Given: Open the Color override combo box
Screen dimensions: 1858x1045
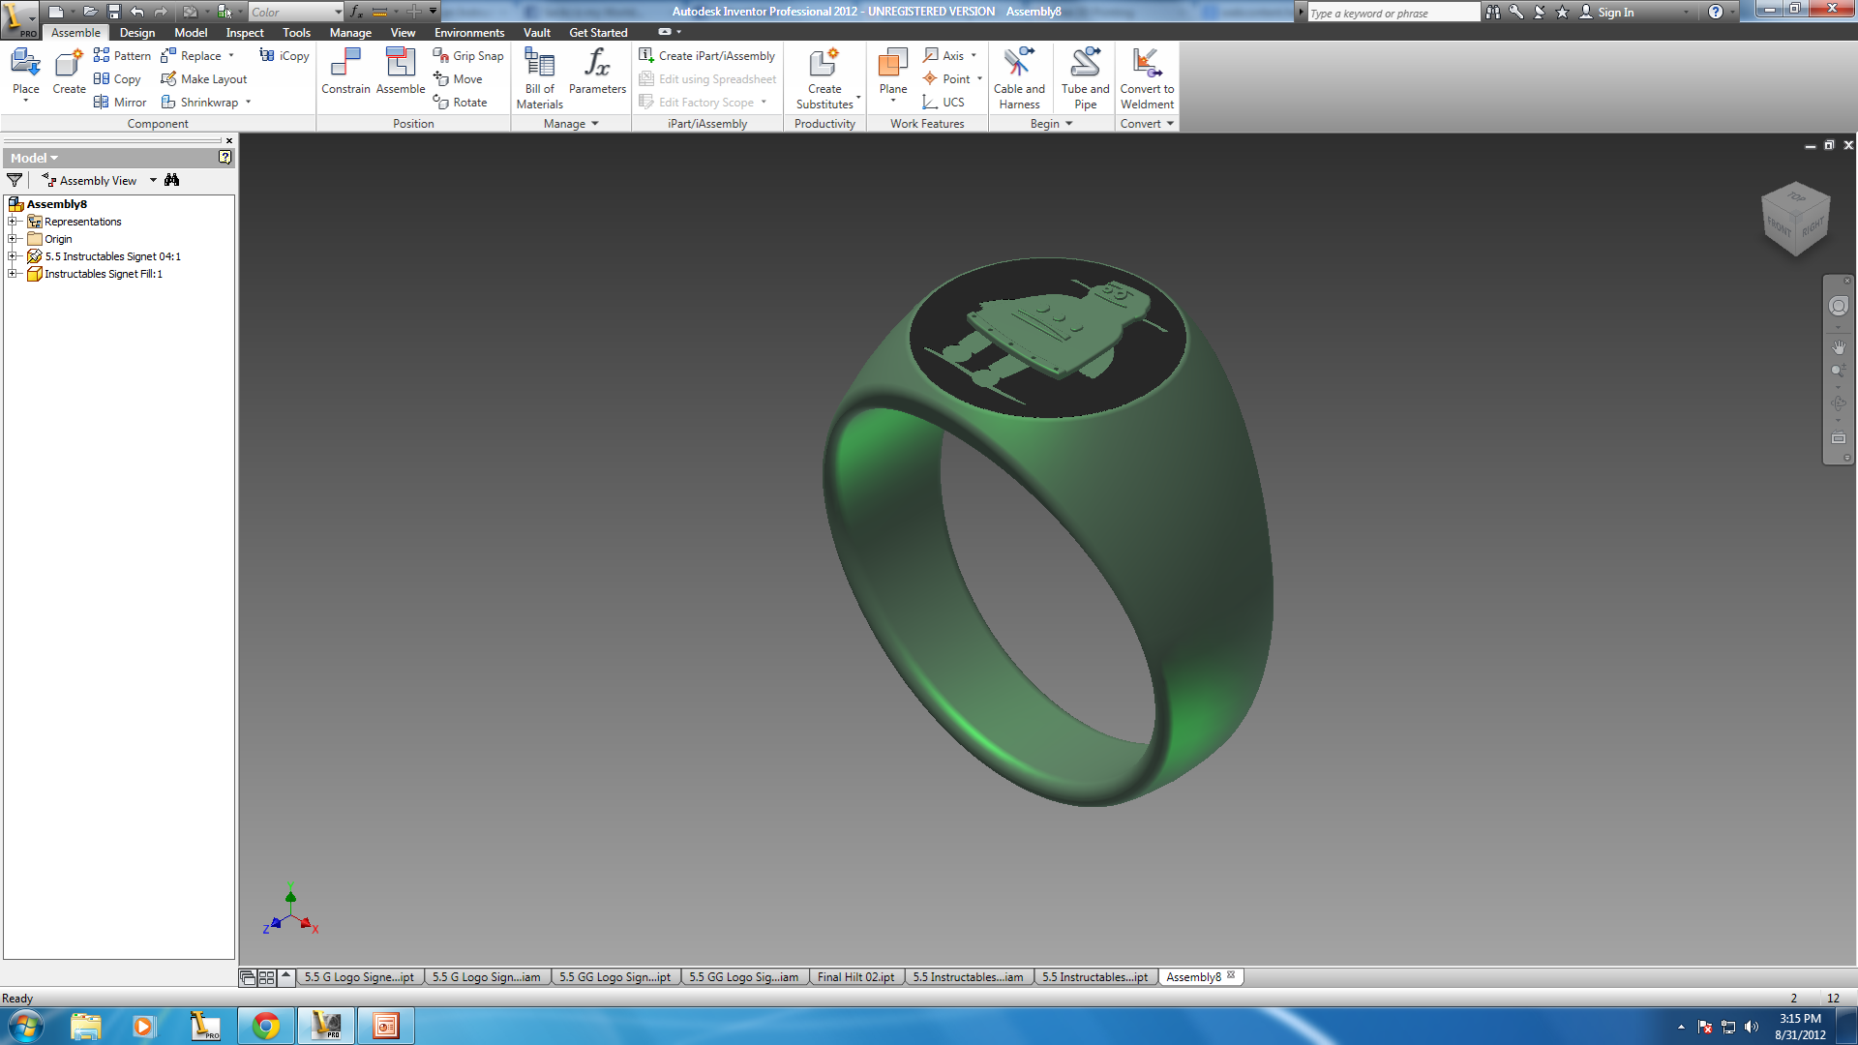Looking at the screenshot, I should tap(296, 12).
